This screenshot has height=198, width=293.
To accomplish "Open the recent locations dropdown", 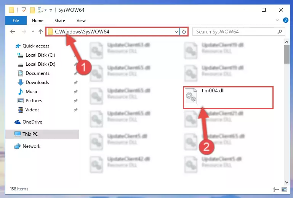I will pyautogui.click(x=33, y=32).
